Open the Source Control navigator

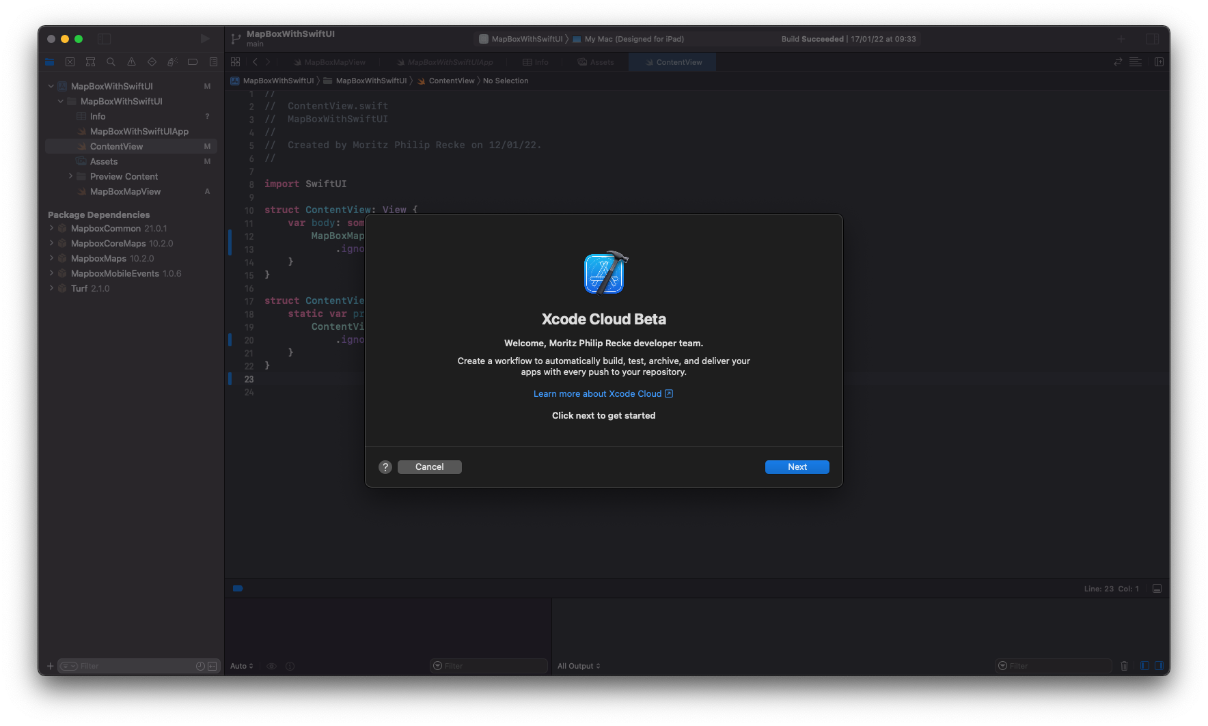[x=70, y=62]
